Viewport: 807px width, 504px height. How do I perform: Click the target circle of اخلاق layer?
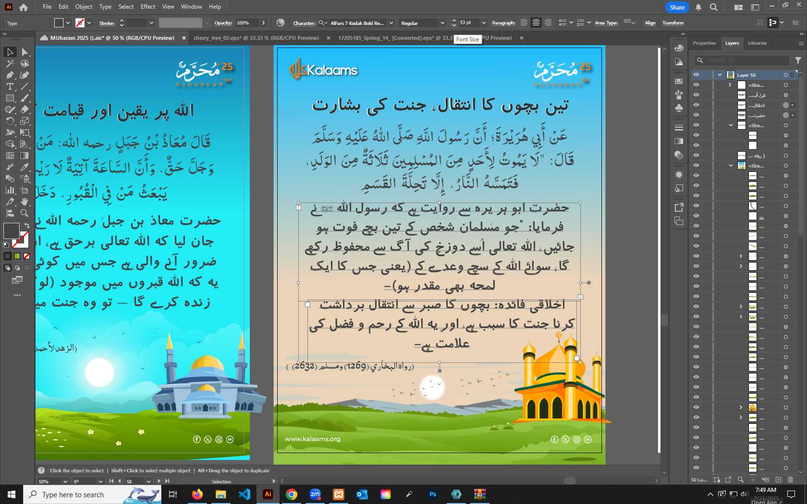(x=786, y=105)
